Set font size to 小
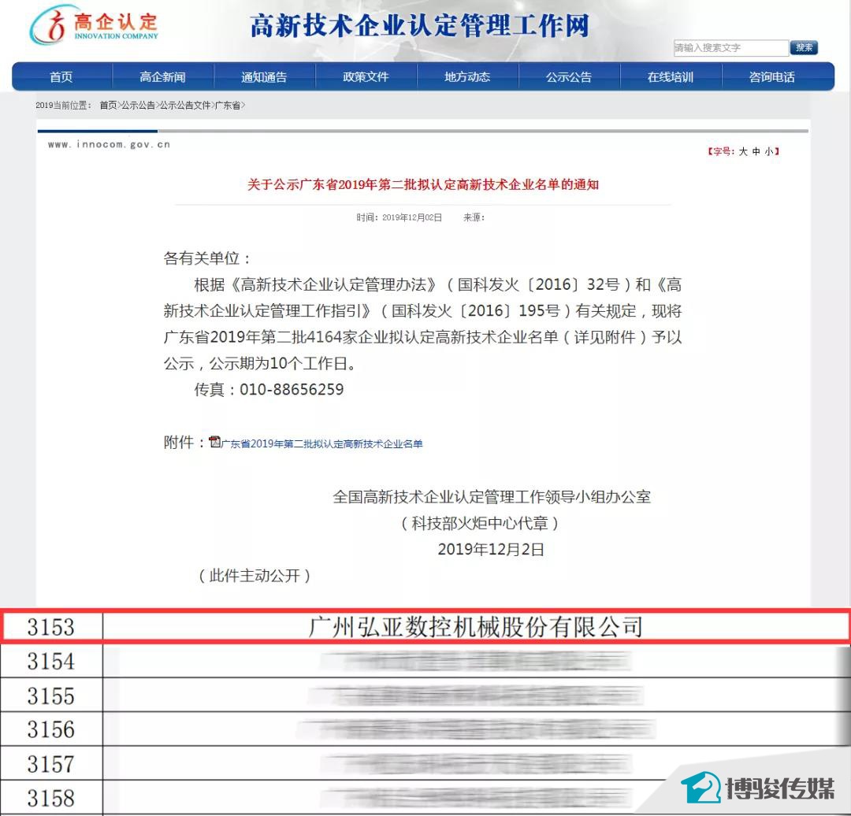The width and height of the screenshot is (851, 816). (x=769, y=151)
